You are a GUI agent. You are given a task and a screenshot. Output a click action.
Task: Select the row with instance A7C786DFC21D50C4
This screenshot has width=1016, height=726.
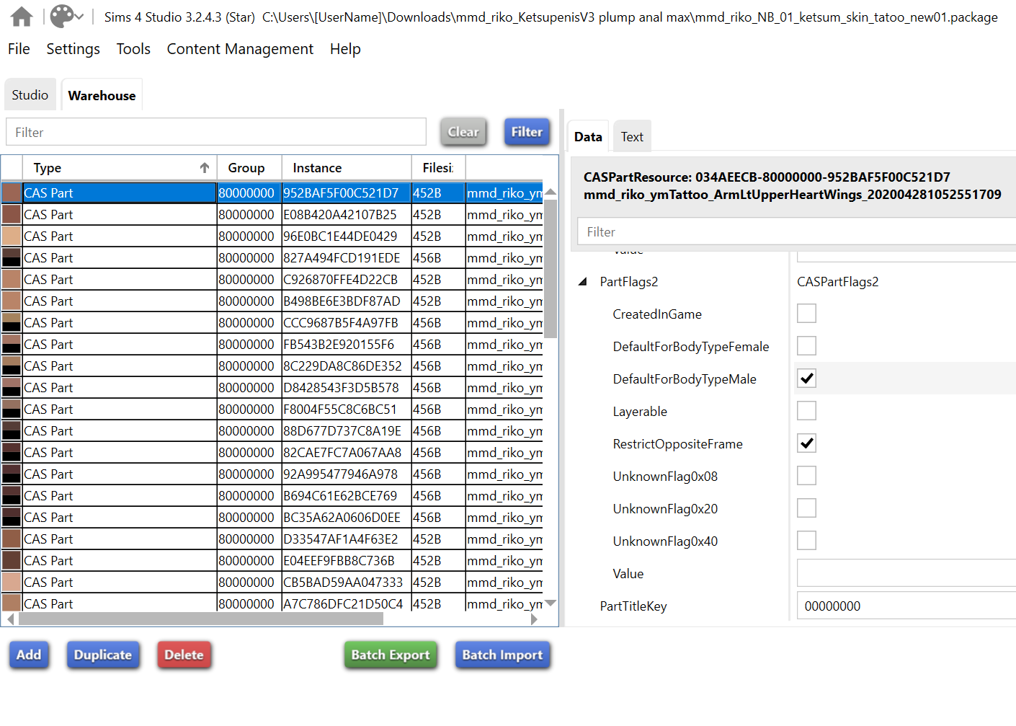click(272, 603)
